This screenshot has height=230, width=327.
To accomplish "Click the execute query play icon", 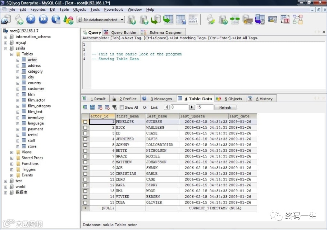I will [31, 19].
